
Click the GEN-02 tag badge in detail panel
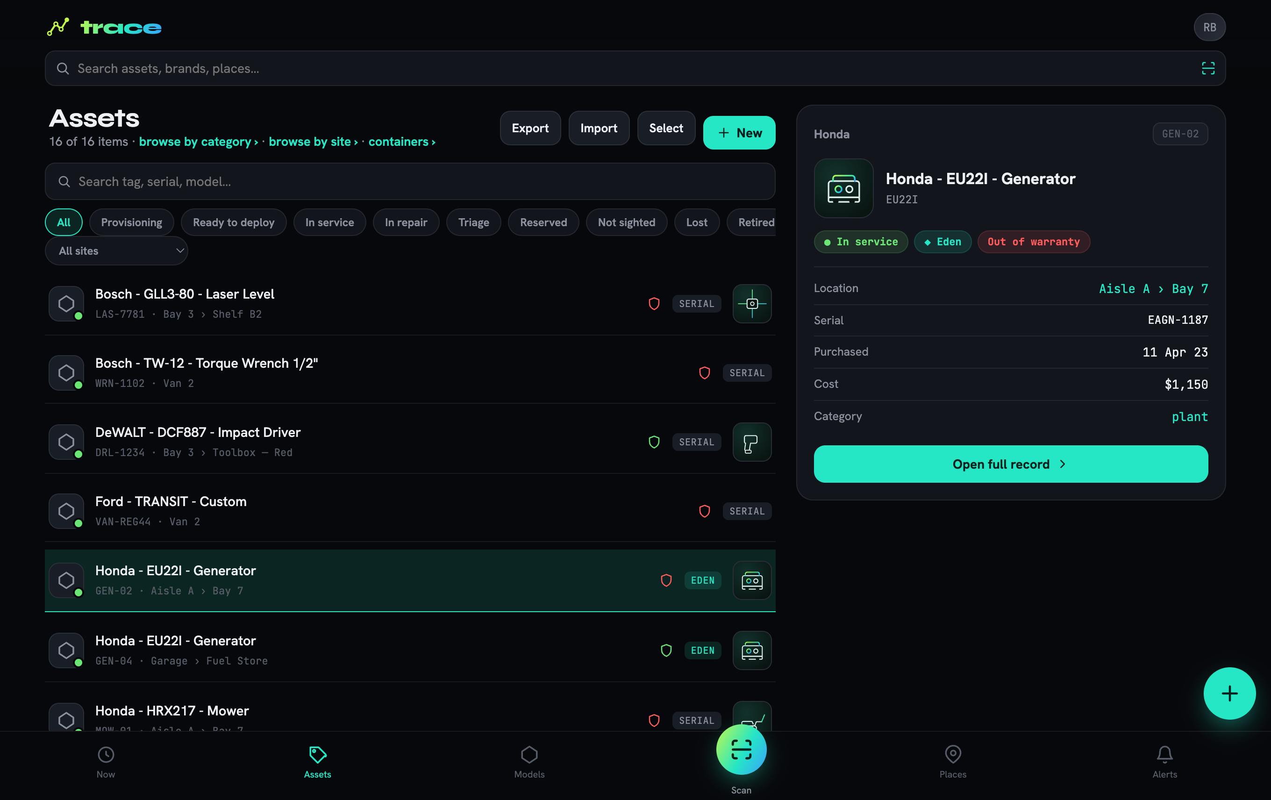[1180, 134]
